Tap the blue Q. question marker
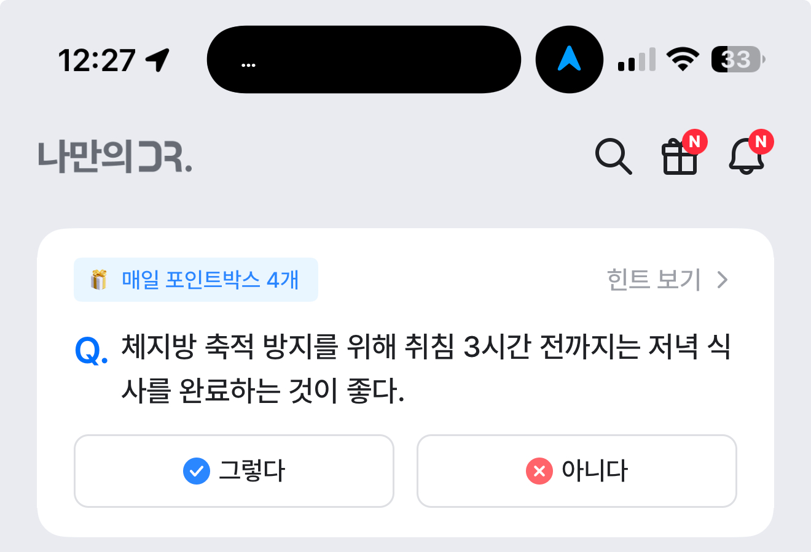This screenshot has width=811, height=552. (92, 351)
